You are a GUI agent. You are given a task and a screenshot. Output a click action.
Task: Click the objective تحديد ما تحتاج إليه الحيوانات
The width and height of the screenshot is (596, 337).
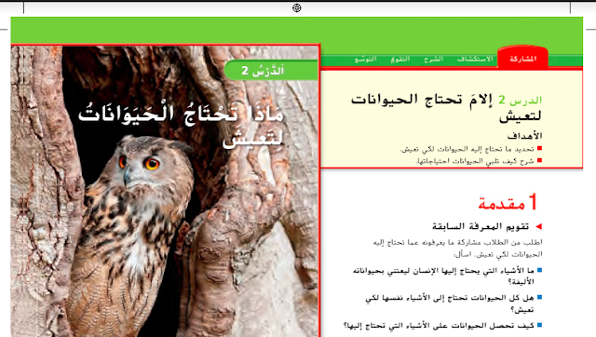click(467, 149)
